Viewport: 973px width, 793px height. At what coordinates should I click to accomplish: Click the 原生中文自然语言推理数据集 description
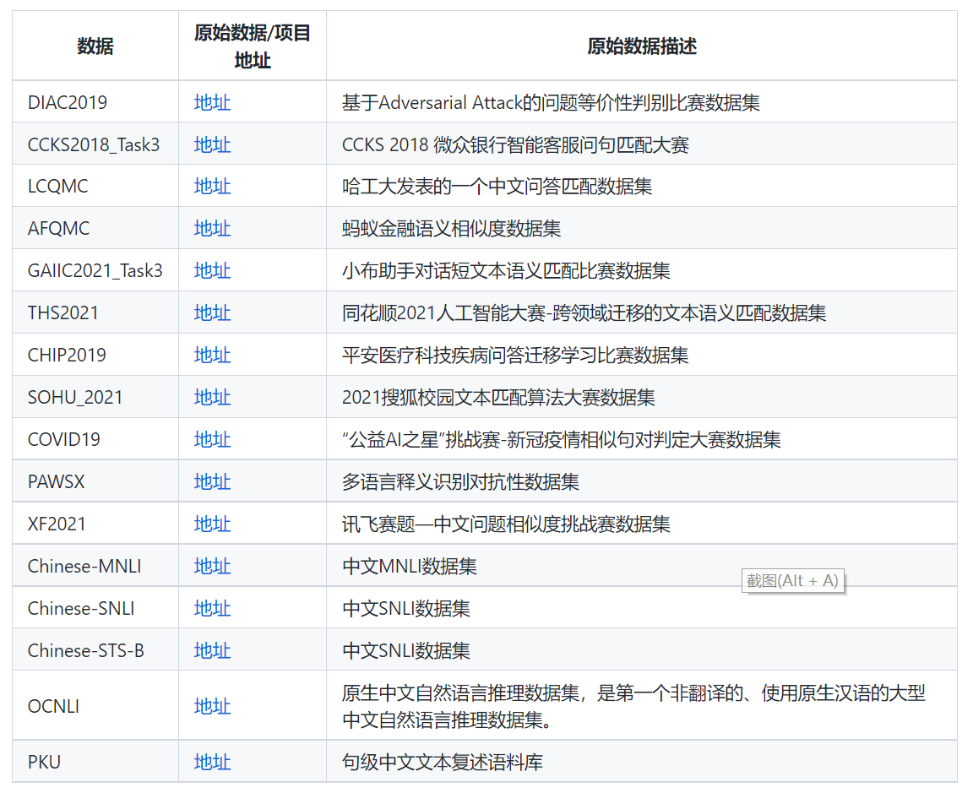point(633,706)
